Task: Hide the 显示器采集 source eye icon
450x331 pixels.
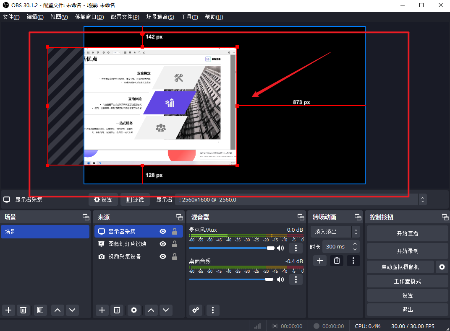Action: 163,231
